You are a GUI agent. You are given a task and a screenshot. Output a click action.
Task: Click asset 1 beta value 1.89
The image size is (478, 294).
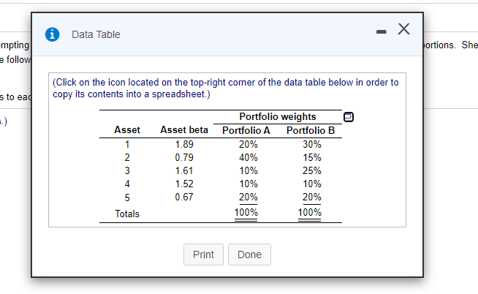pos(184,144)
